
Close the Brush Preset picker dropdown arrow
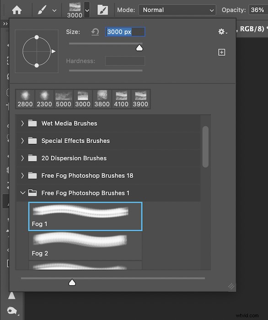click(87, 10)
